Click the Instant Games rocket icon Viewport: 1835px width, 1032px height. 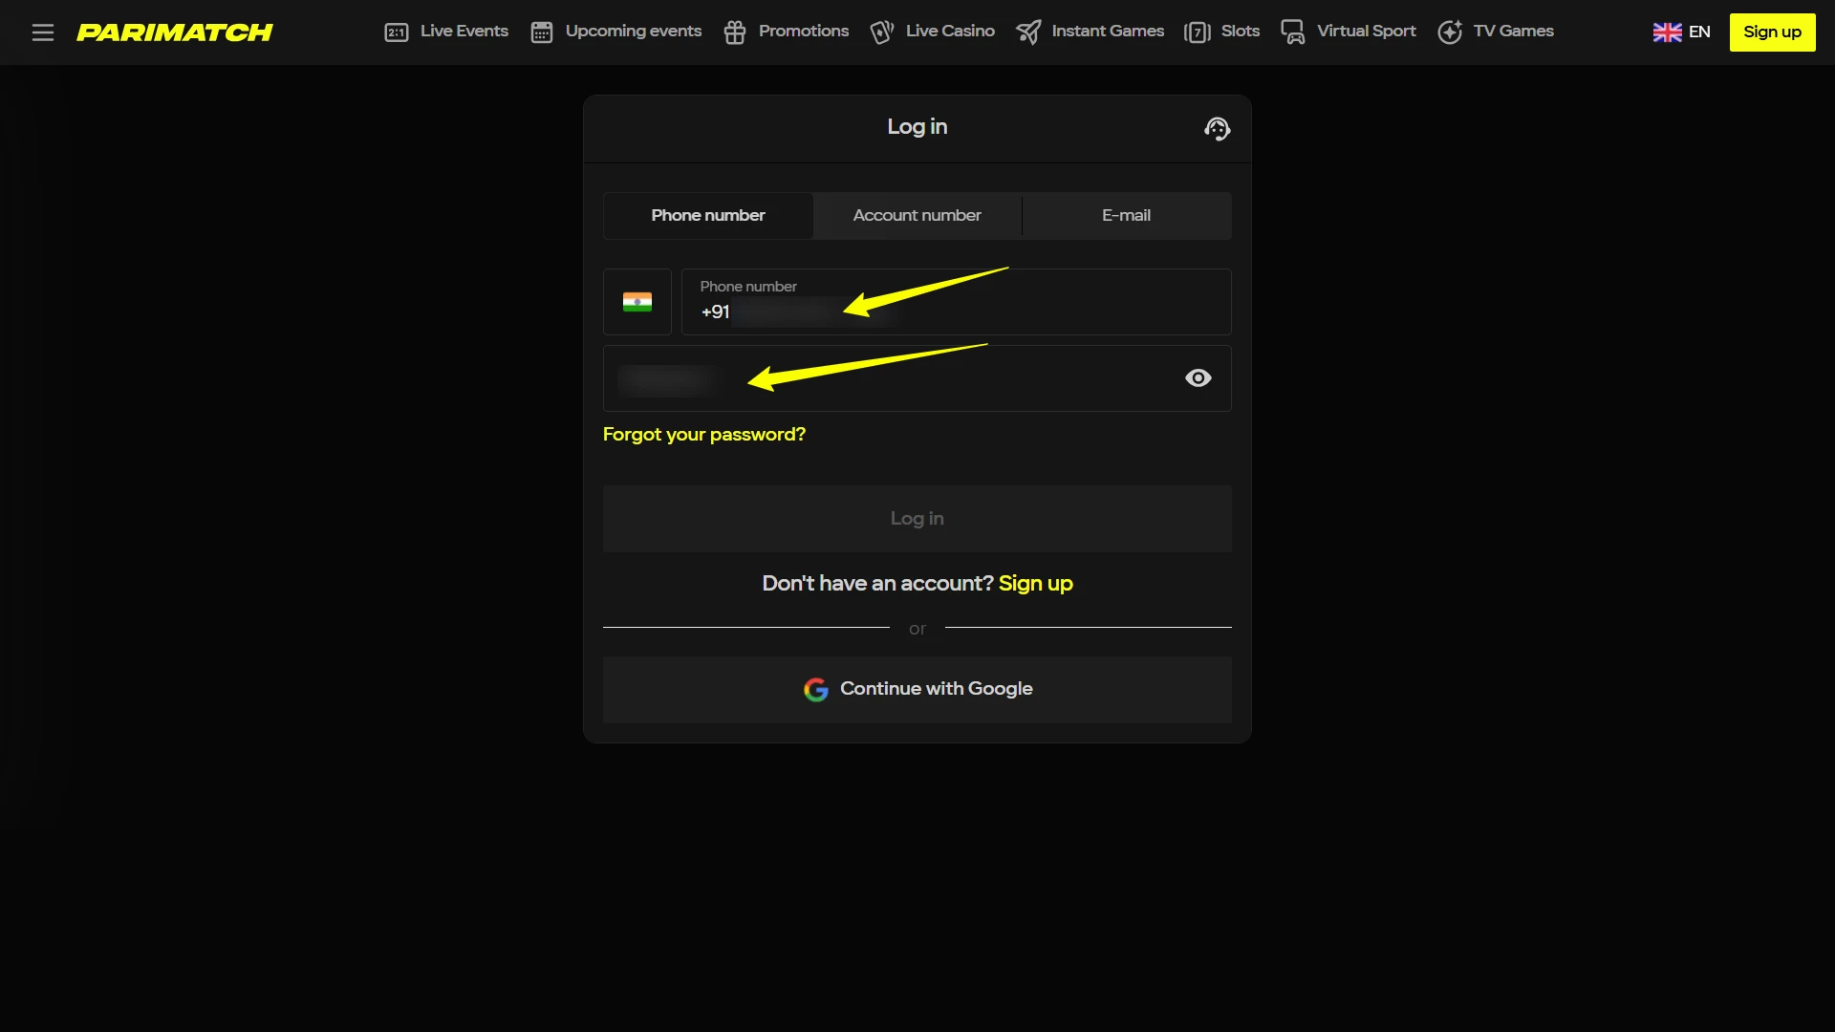tap(1028, 32)
